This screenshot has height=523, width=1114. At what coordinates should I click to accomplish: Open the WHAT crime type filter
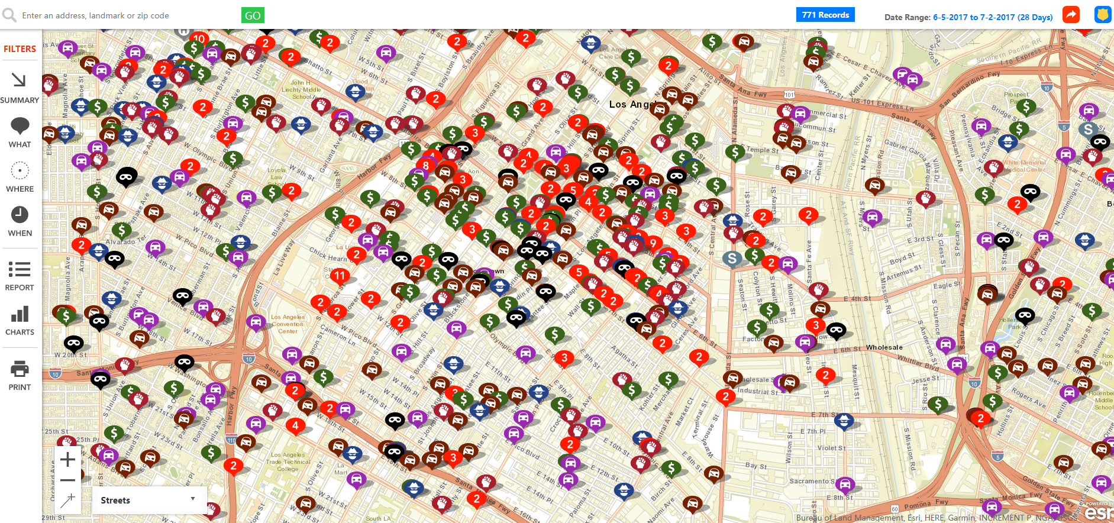[20, 132]
